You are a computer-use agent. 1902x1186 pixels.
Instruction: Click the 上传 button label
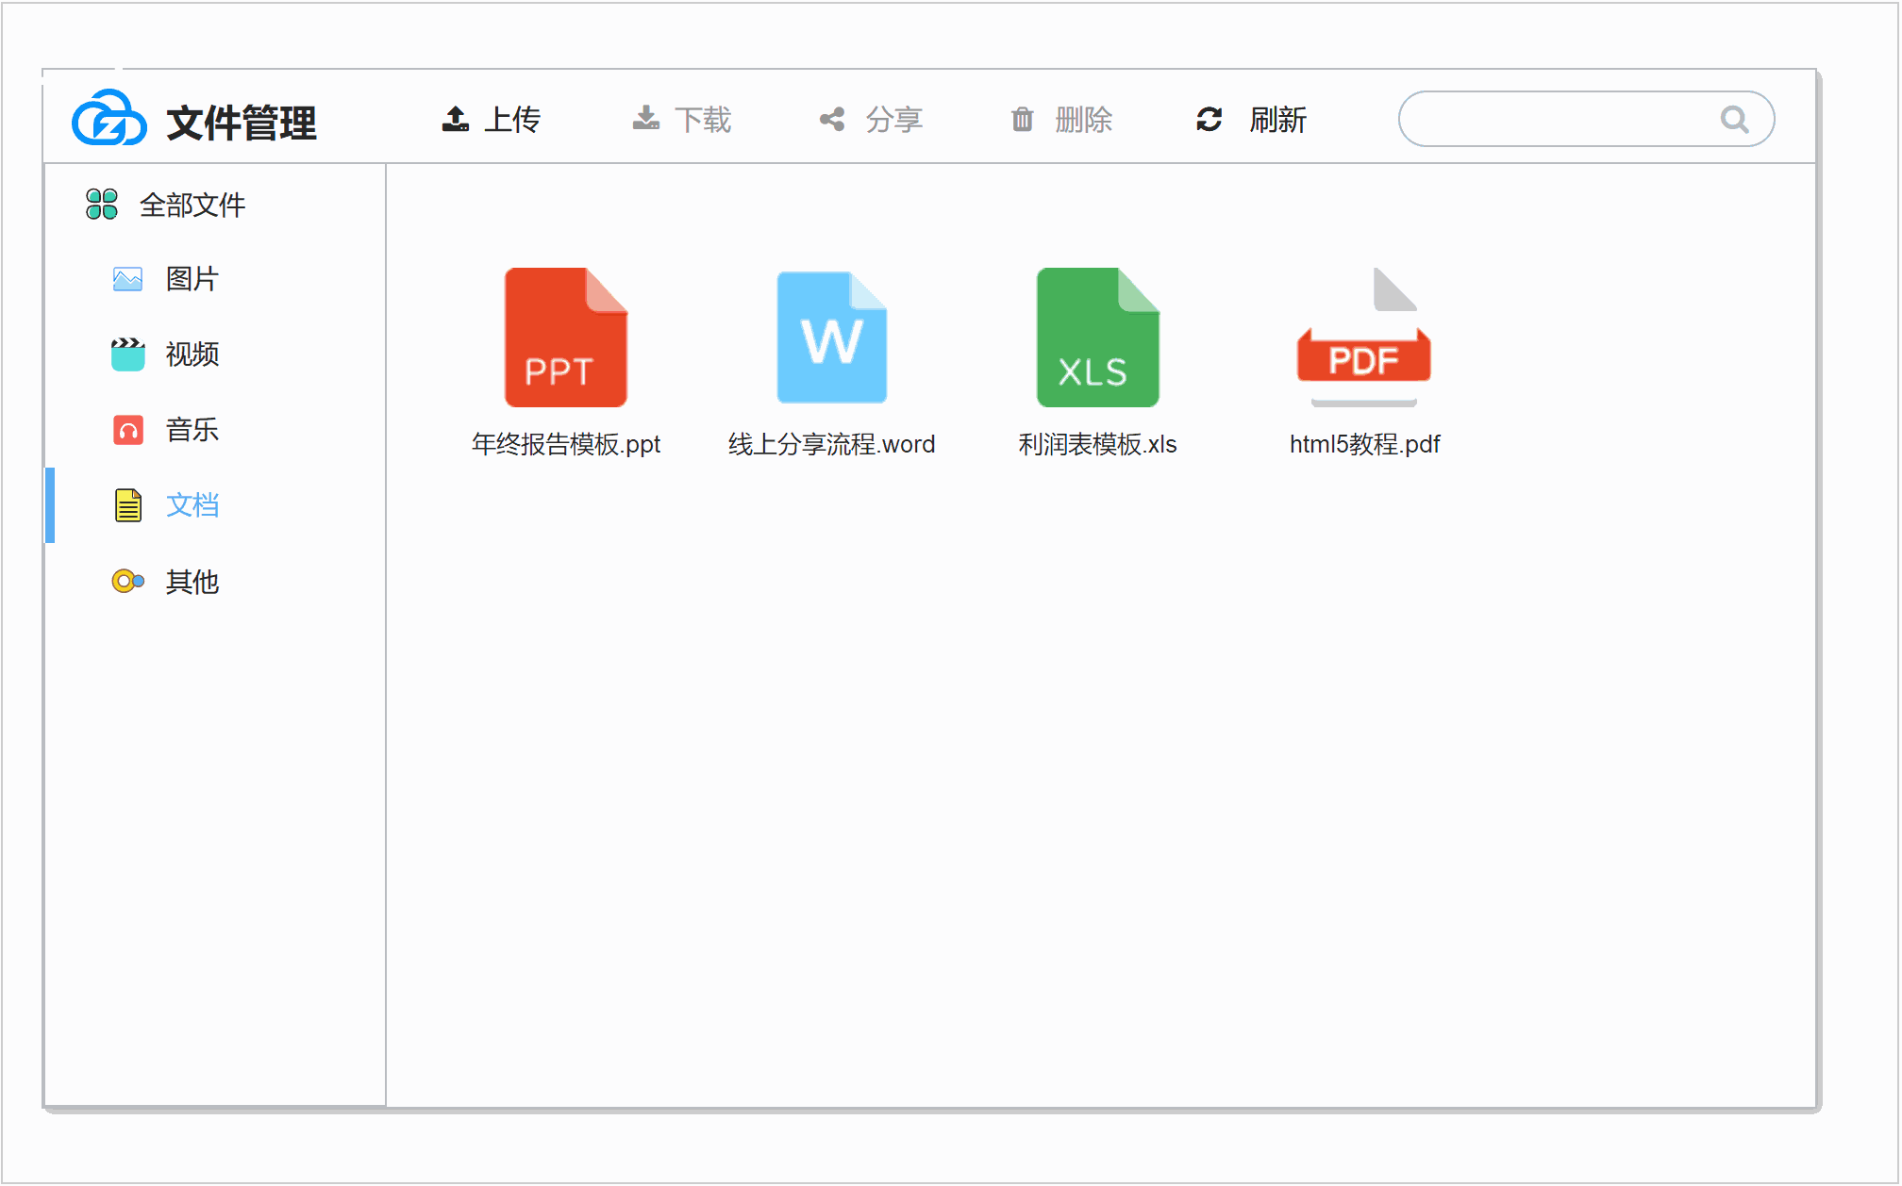pos(512,120)
